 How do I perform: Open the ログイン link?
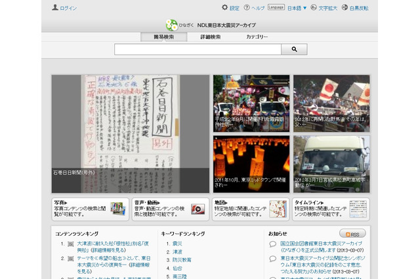tap(68, 9)
